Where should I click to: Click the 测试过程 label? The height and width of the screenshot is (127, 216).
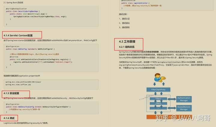coord(123,14)
